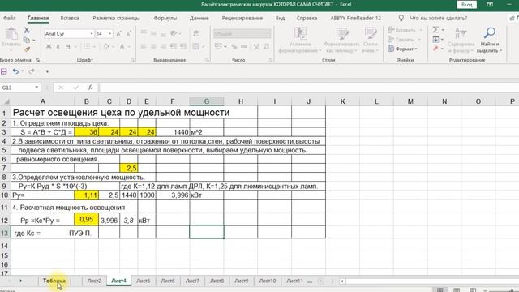
Task: Click the Вход sign-in button
Action: 467,5
